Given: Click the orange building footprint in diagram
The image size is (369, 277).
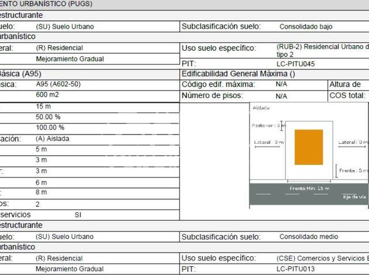Looking at the screenshot, I should [309, 147].
